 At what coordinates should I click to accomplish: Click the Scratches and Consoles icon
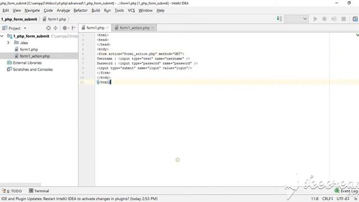pos(10,69)
